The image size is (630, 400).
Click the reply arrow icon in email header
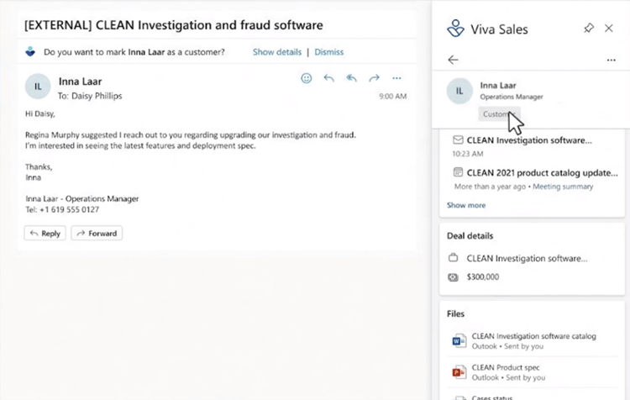(328, 78)
